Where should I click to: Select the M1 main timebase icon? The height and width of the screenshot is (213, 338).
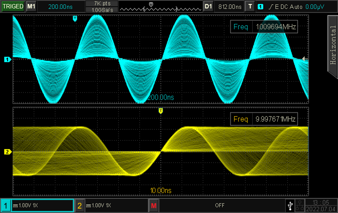tap(31, 7)
